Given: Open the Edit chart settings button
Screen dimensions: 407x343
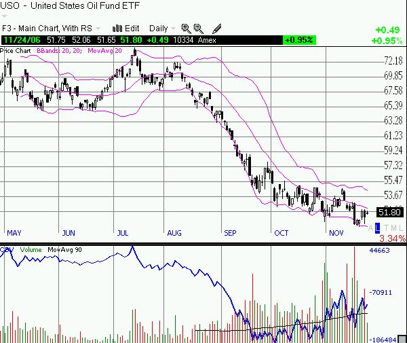Looking at the screenshot, I should click(x=126, y=29).
